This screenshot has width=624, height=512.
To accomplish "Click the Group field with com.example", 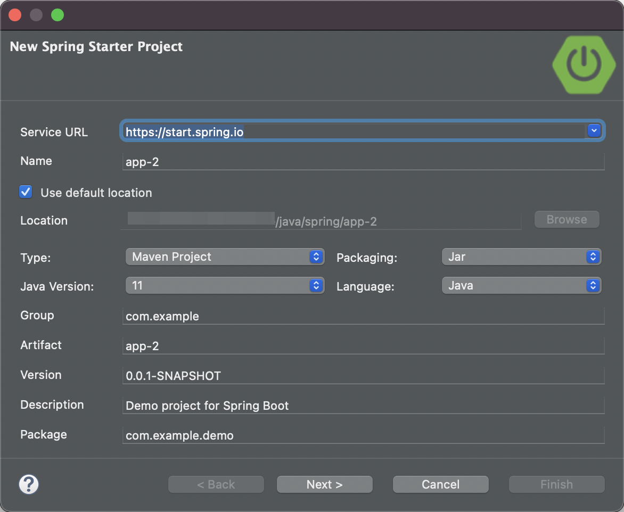I will (363, 316).
